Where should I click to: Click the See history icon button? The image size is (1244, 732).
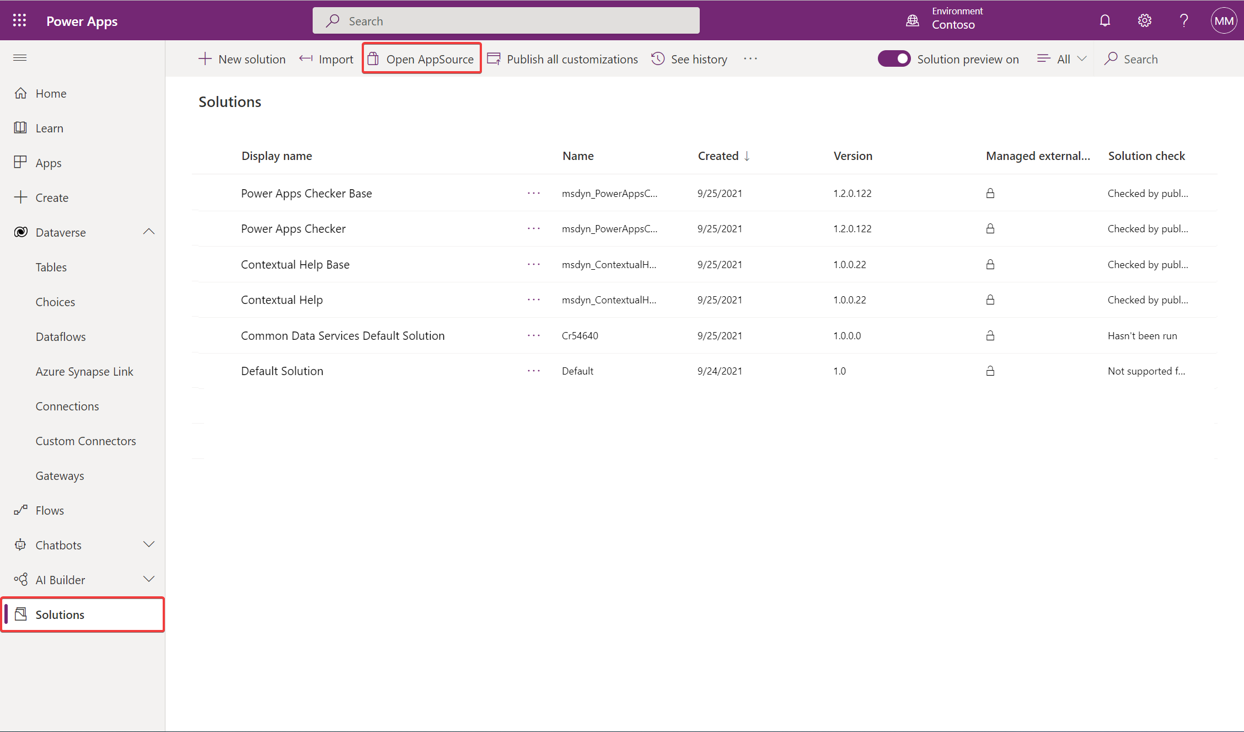pyautogui.click(x=659, y=58)
